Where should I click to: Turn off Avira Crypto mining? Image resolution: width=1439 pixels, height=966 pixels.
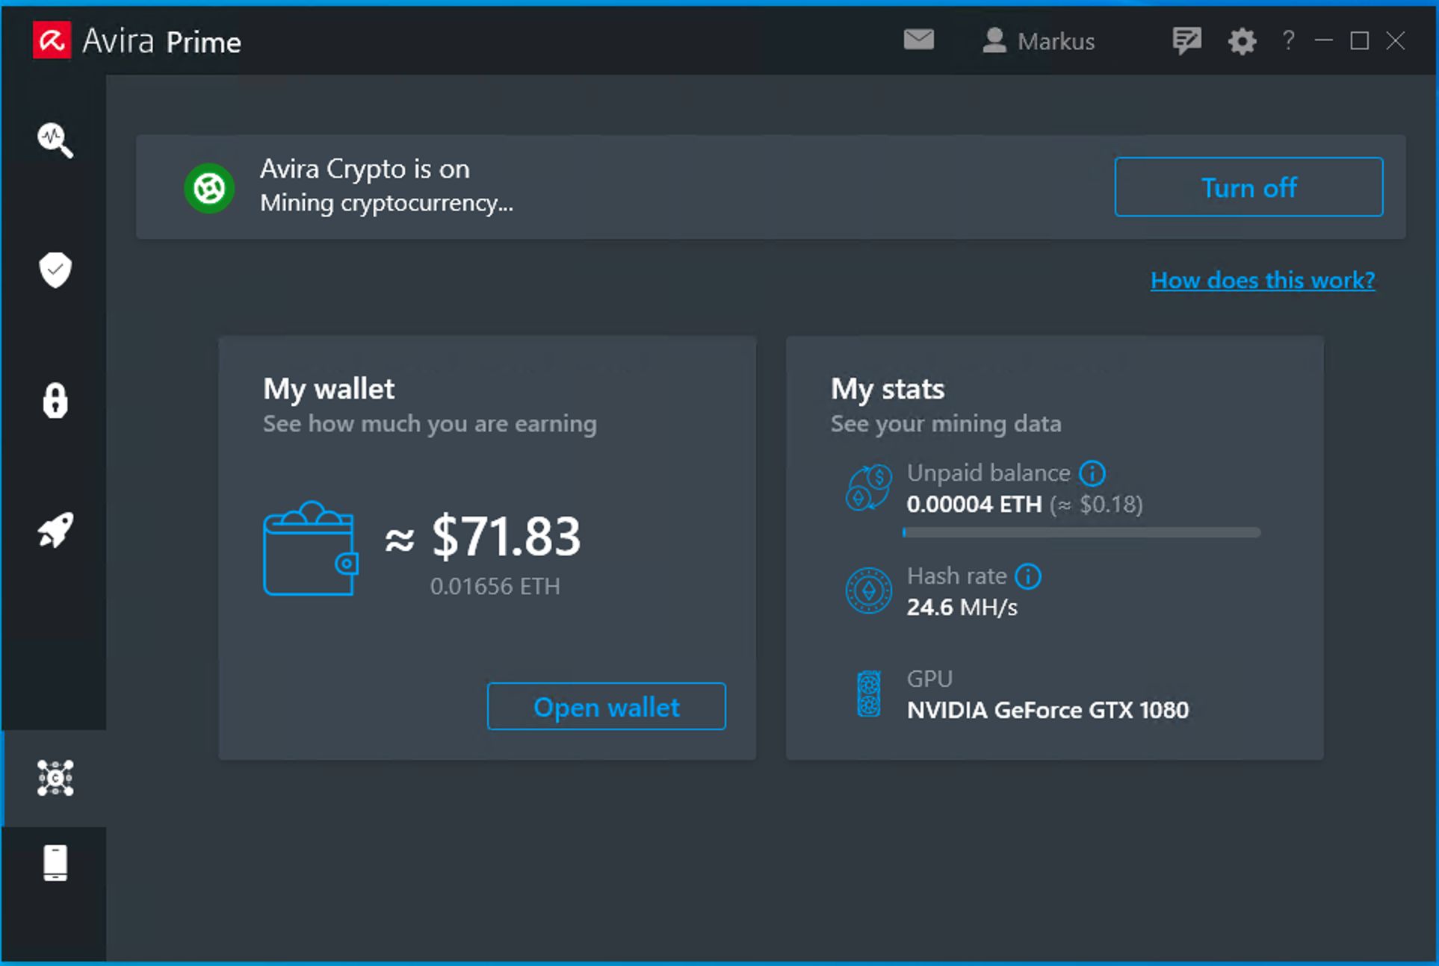1248,187
